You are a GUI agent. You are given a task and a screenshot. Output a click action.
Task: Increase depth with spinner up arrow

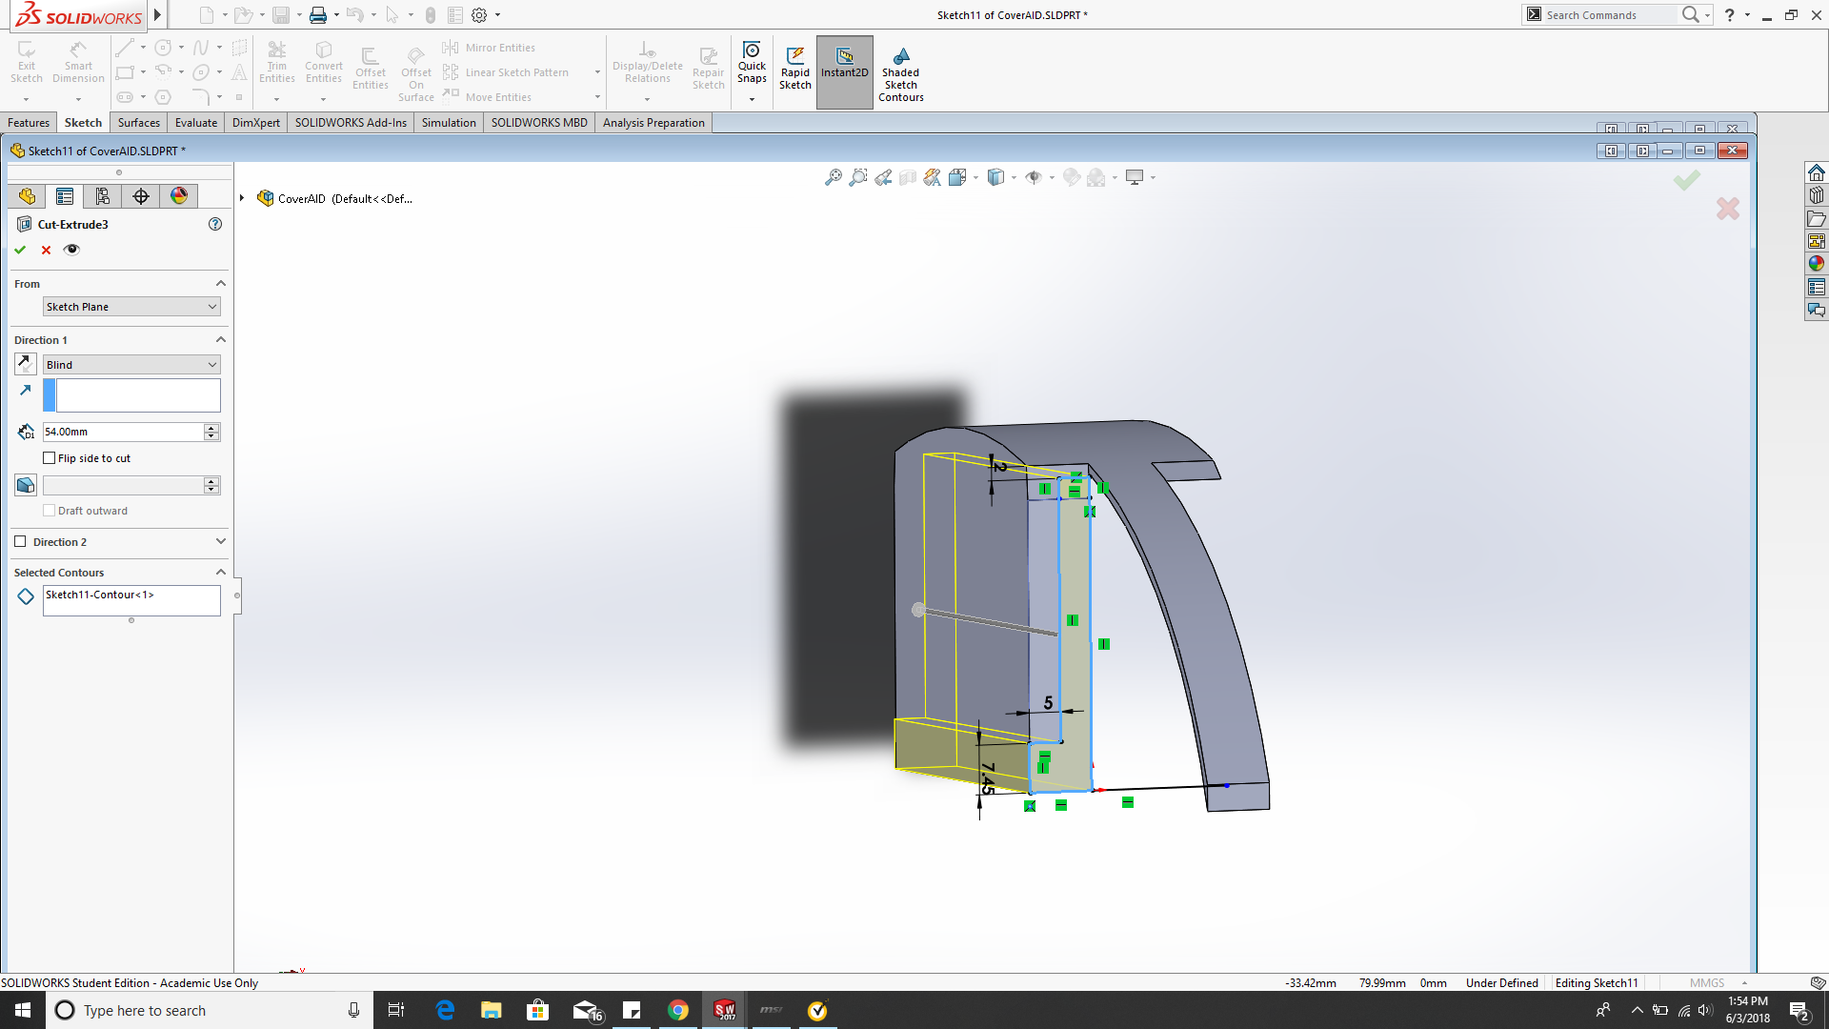(211, 428)
